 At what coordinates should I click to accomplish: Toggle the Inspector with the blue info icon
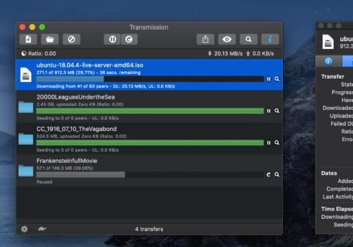[x=270, y=39]
